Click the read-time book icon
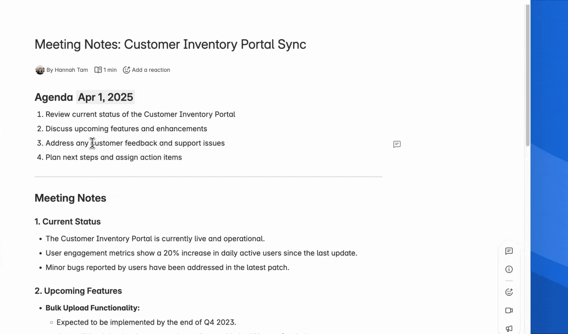This screenshot has width=568, height=334. (98, 70)
